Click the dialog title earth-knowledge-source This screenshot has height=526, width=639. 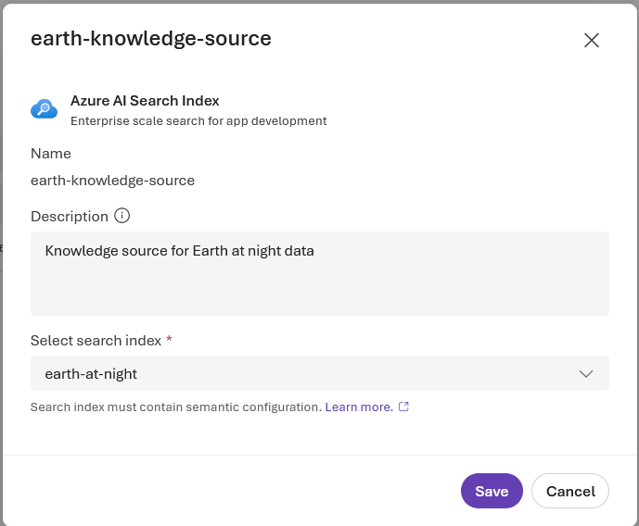pos(151,38)
